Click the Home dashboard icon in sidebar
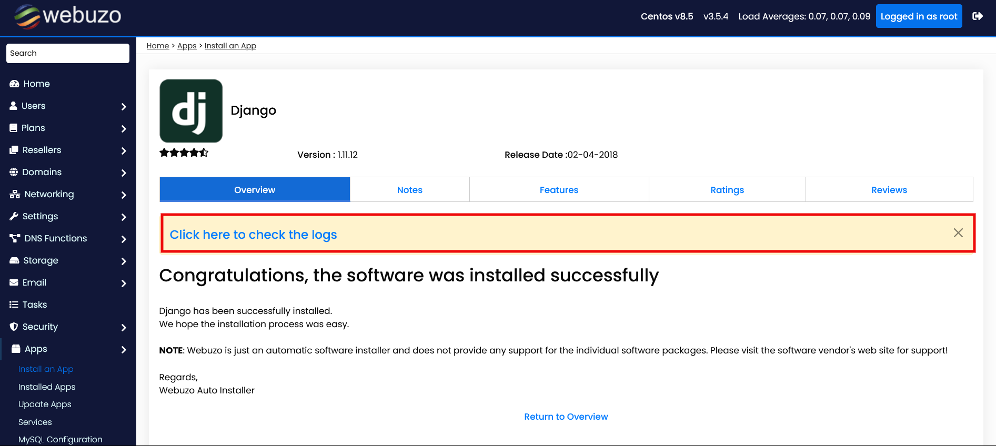Viewport: 996px width, 446px height. pyautogui.click(x=14, y=84)
